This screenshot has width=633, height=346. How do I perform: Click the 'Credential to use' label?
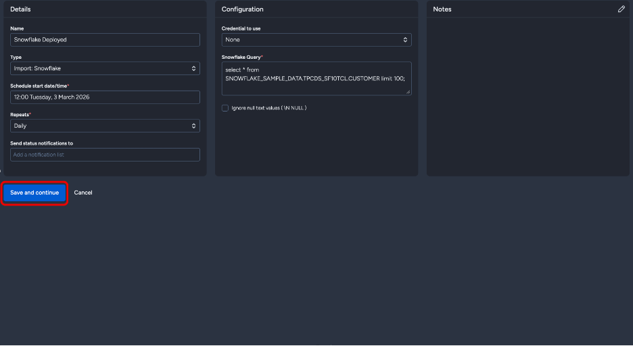point(241,28)
